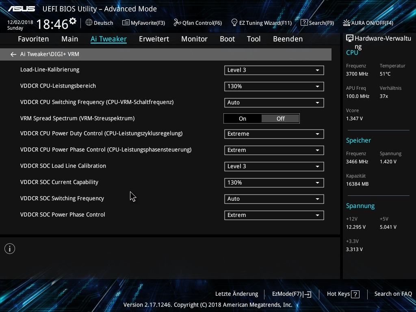Viewport: 416px width, 312px height.
Task: Open VDDCR CPU Power Phase Control dropdown
Action: [274, 150]
